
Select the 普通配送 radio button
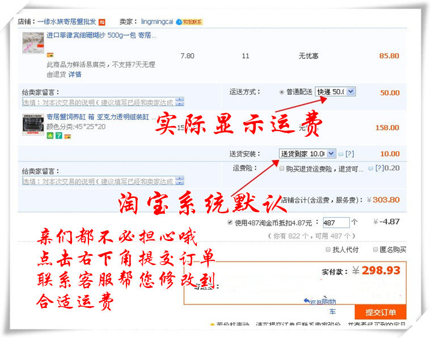tap(281, 92)
